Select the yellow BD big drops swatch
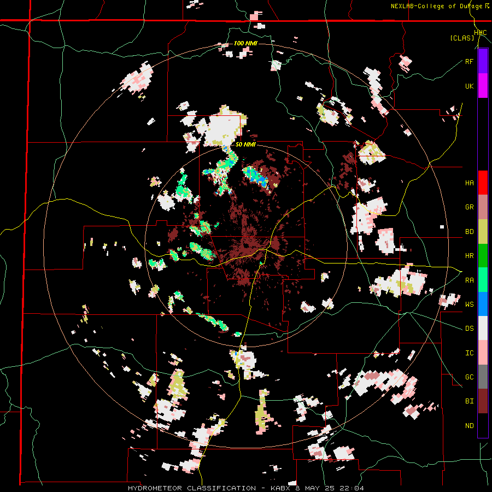Image resolution: width=492 pixels, height=492 pixels. coord(483,231)
